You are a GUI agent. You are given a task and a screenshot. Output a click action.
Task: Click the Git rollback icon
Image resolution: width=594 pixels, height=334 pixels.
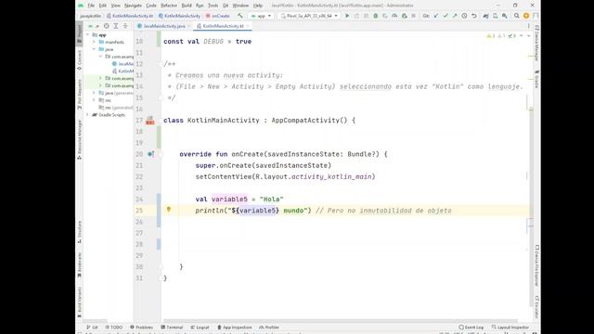click(474, 16)
